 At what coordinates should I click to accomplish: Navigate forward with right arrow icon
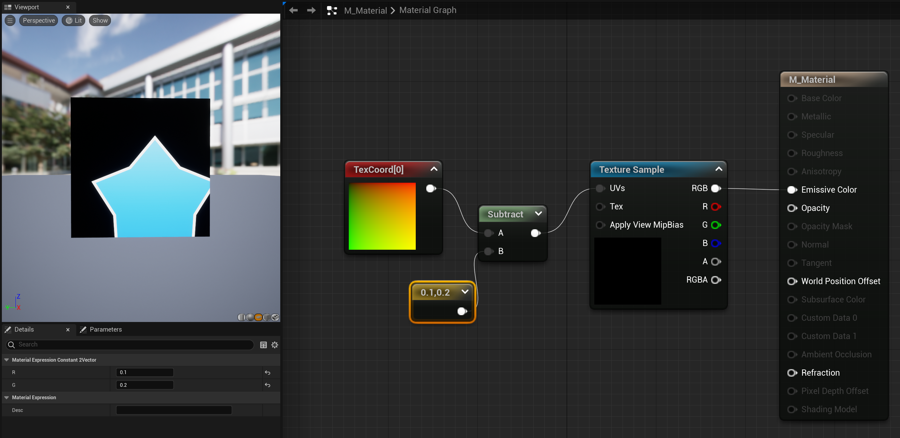pyautogui.click(x=311, y=11)
